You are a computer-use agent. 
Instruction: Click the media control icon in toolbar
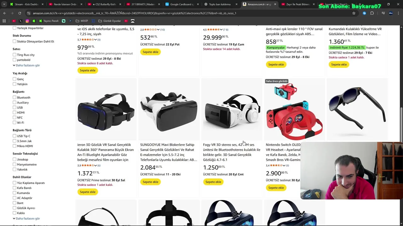pos(383,13)
